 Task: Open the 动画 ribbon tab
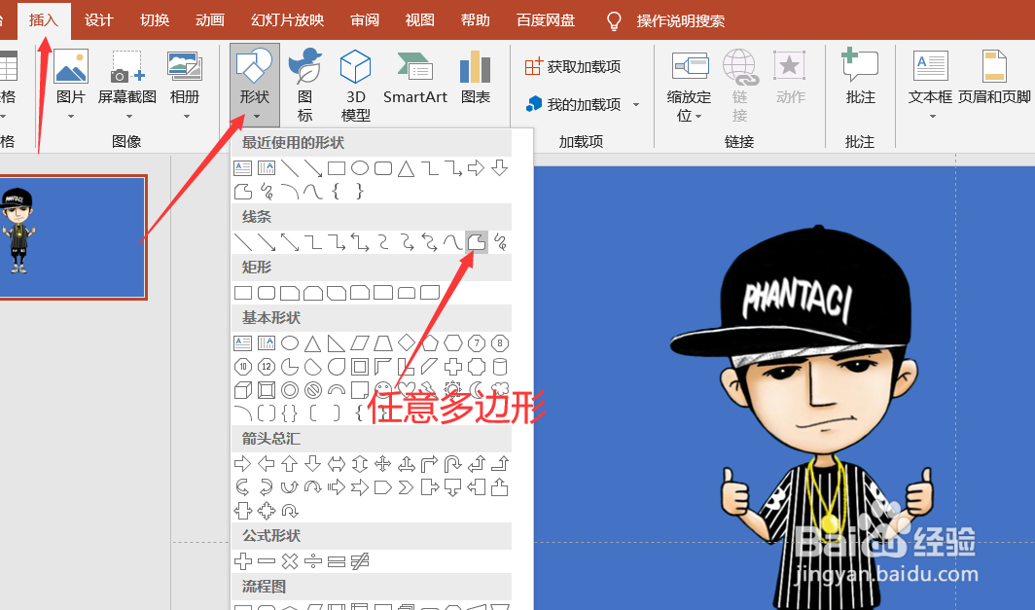click(210, 19)
